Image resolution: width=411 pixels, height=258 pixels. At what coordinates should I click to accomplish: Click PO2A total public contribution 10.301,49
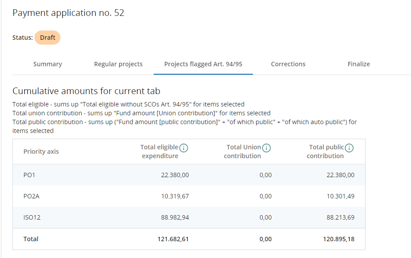click(340, 196)
